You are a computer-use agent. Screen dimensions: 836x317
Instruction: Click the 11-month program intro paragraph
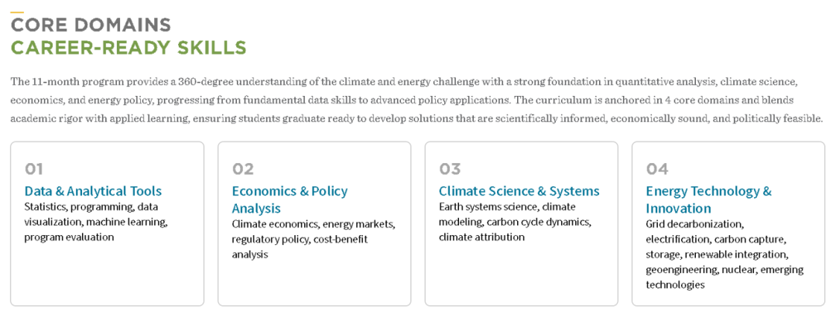point(416,100)
